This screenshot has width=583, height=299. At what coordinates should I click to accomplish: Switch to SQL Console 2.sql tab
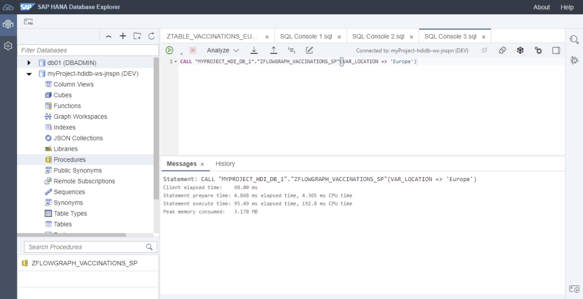378,36
